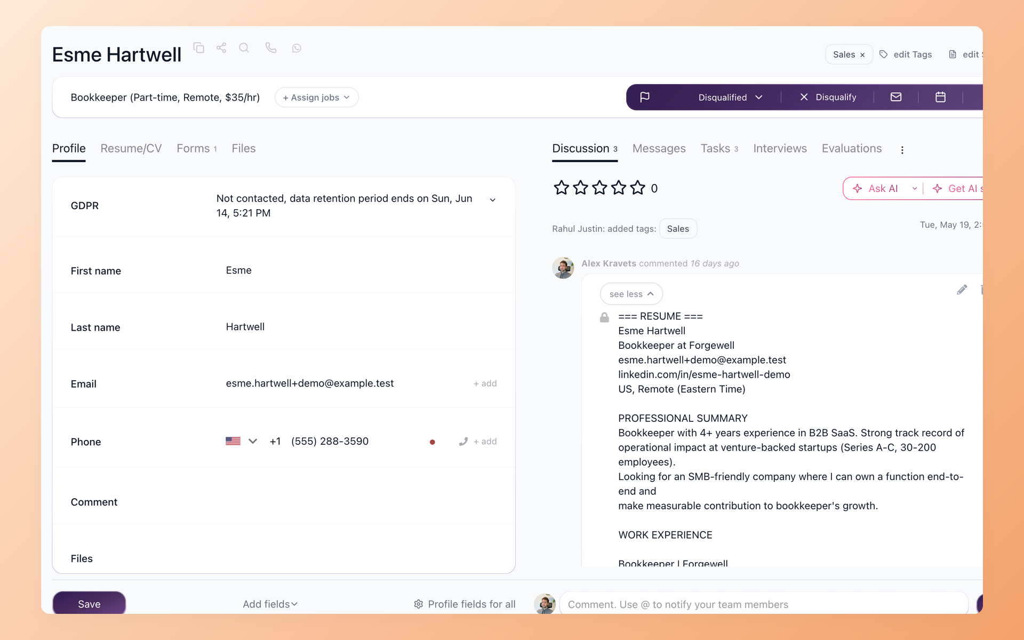
Task: Open calendar icon in purple action bar
Action: click(x=940, y=97)
